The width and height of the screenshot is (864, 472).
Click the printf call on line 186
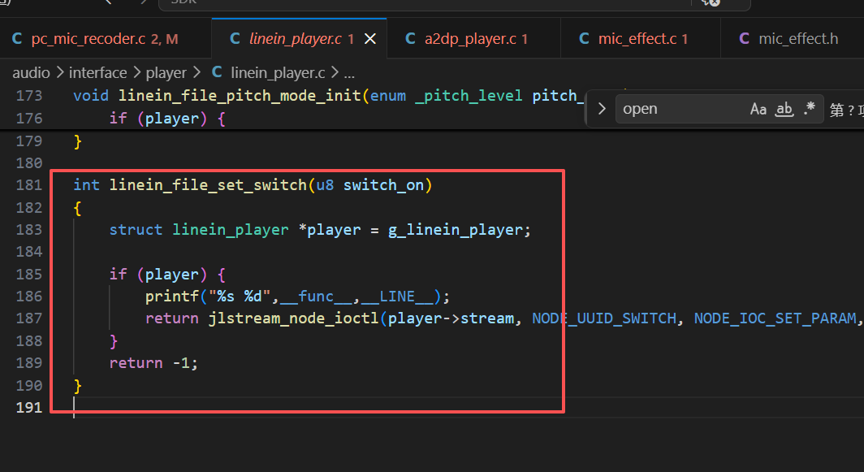(171, 297)
